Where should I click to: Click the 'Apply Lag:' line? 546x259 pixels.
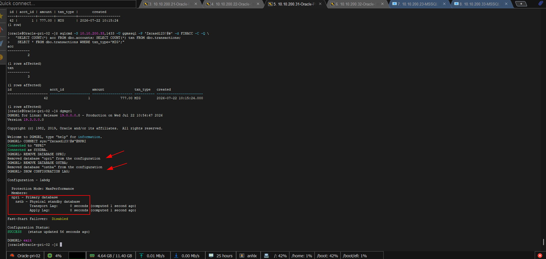pyautogui.click(x=83, y=210)
